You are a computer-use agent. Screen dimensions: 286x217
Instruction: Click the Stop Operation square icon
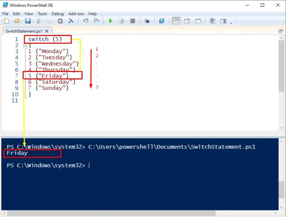(x=133, y=21)
